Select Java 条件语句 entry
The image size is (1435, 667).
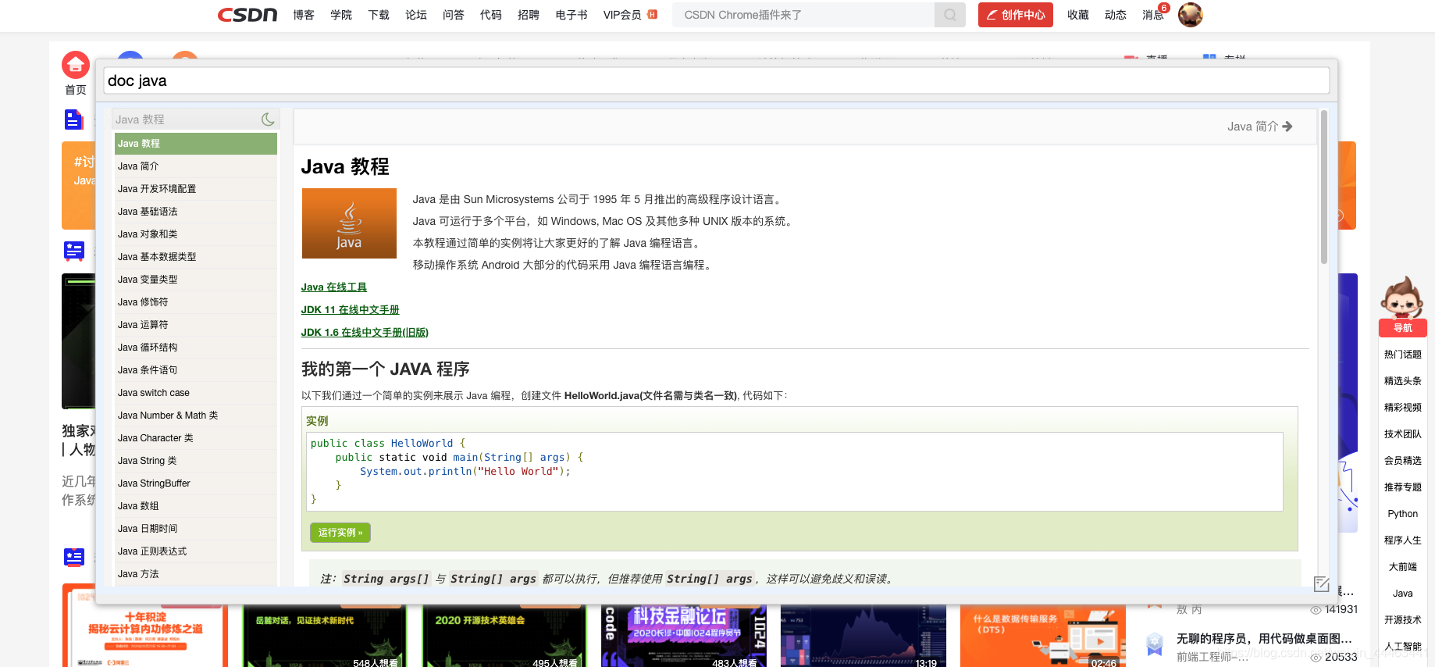196,370
